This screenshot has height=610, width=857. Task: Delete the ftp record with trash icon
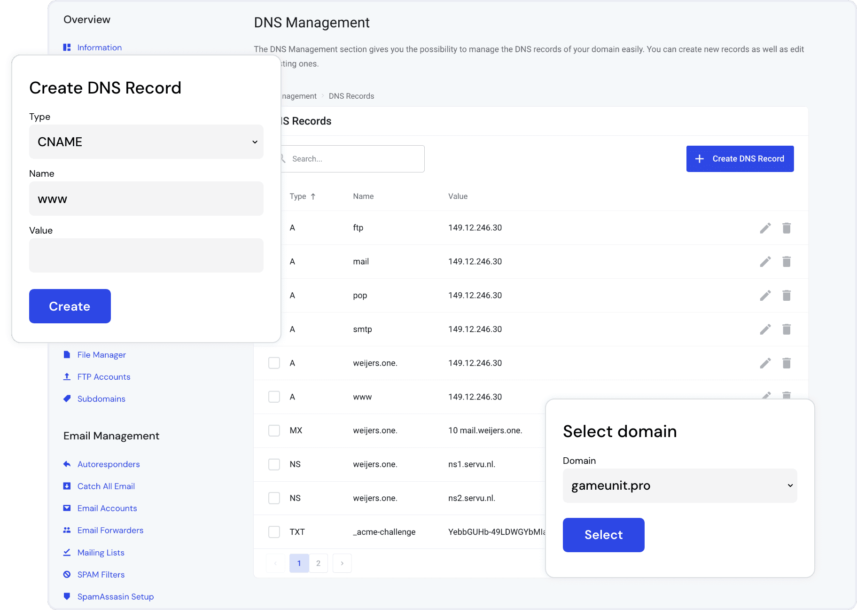(787, 228)
